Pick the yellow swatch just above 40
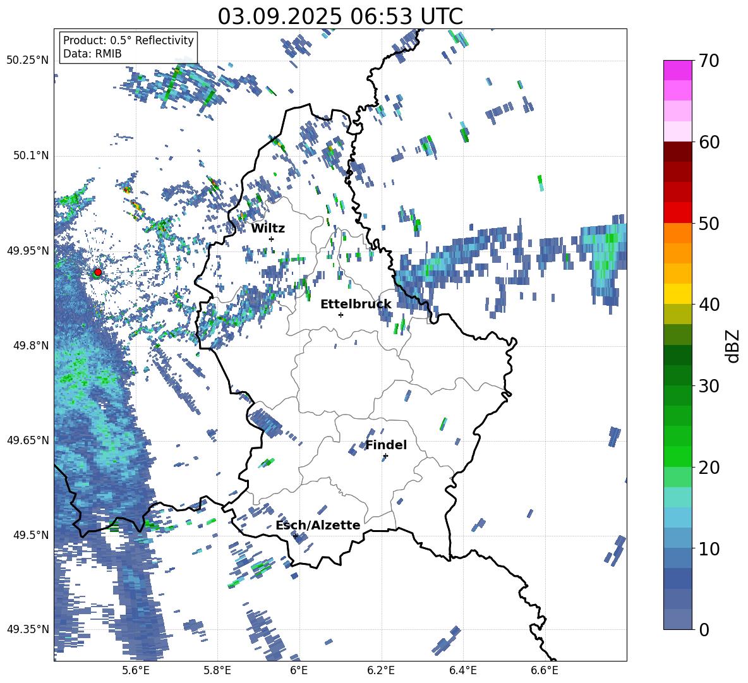Screen dimensions: 748x683 coord(677,294)
